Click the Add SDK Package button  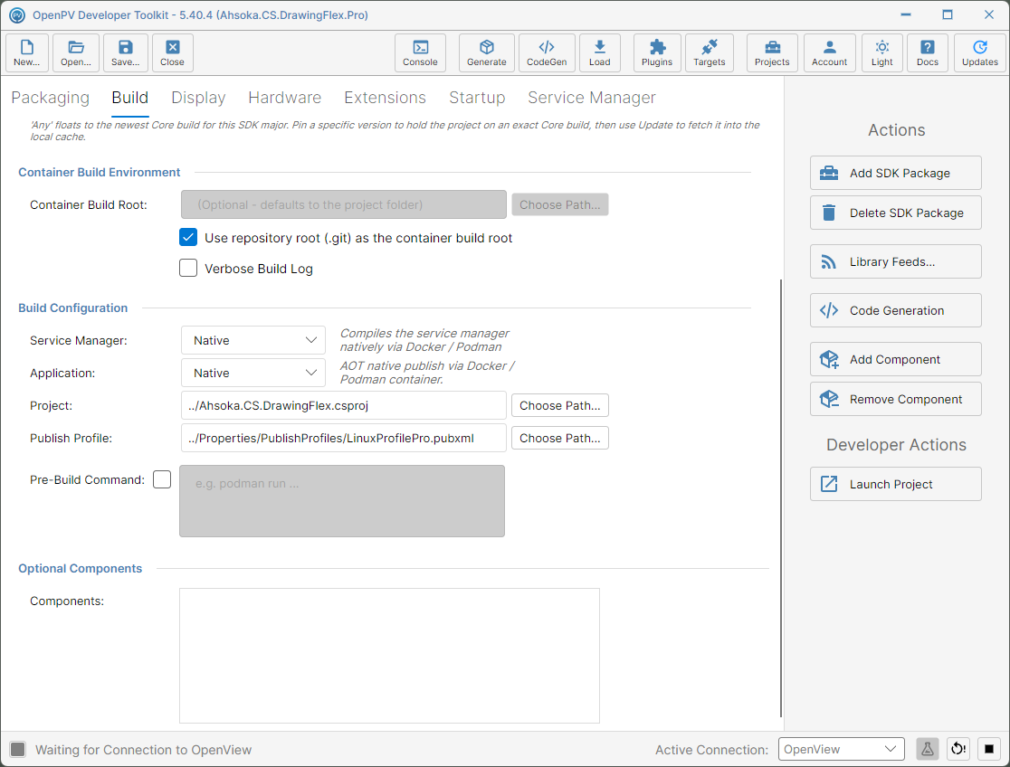point(895,173)
